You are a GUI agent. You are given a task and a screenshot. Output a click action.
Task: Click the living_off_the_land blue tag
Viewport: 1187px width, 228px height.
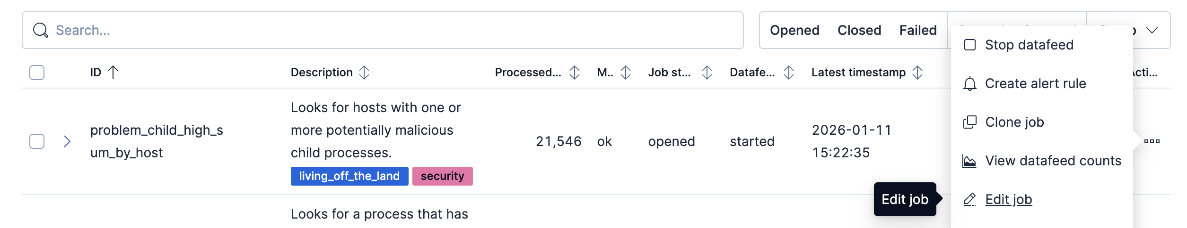click(x=349, y=176)
